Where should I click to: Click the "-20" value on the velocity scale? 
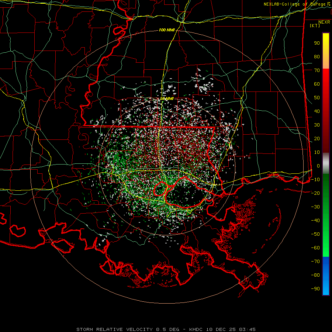315,193
